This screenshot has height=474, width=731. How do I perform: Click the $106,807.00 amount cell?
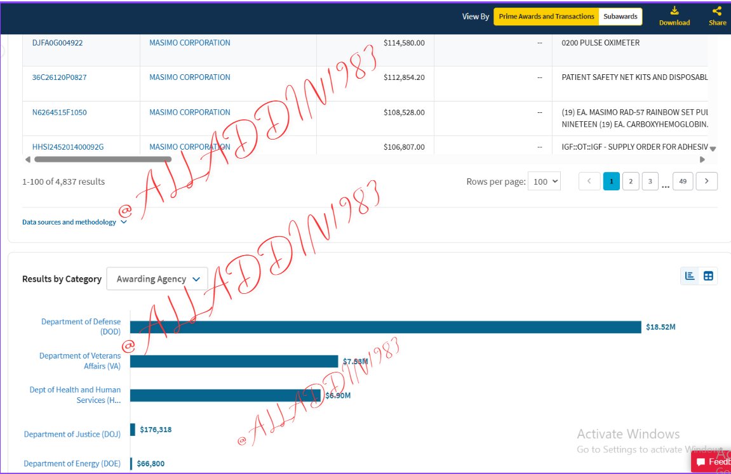tap(404, 147)
